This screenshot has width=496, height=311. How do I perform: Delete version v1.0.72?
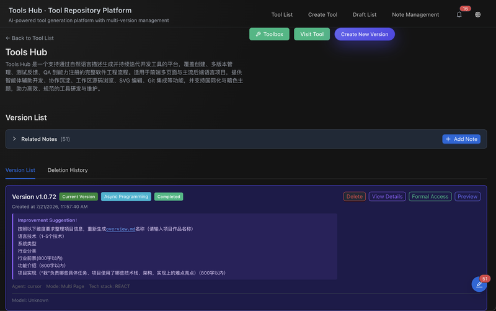(x=354, y=196)
